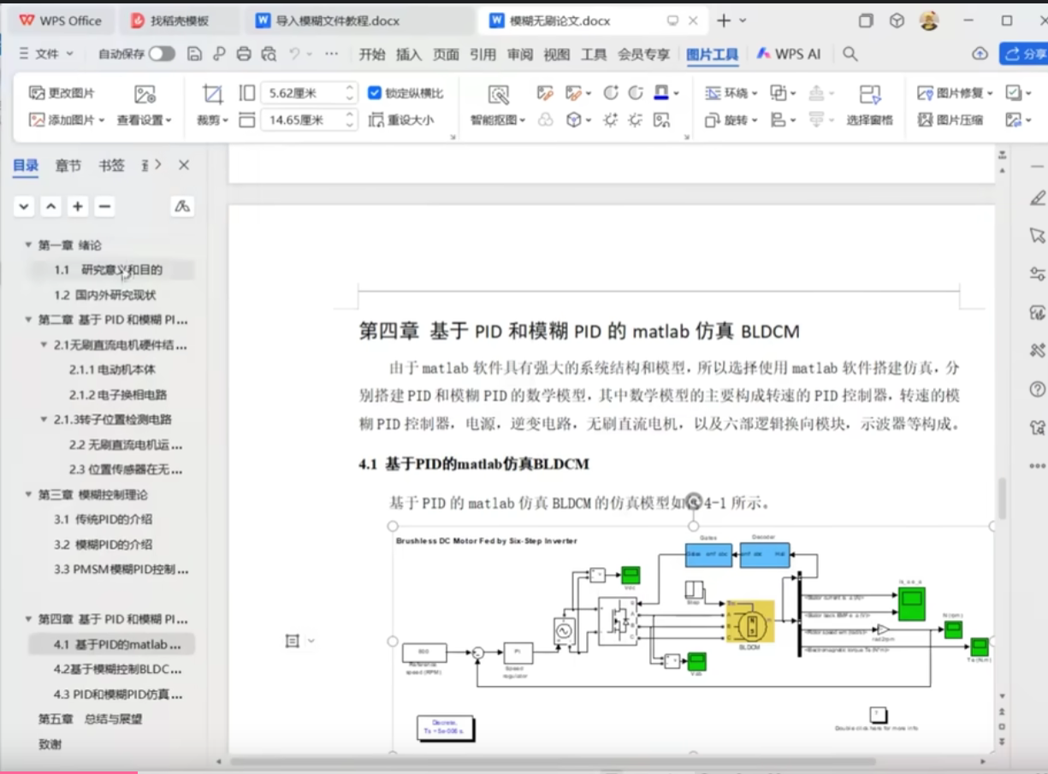Toggle the auto-save (自动保存) switch
The width and height of the screenshot is (1048, 774).
click(161, 54)
